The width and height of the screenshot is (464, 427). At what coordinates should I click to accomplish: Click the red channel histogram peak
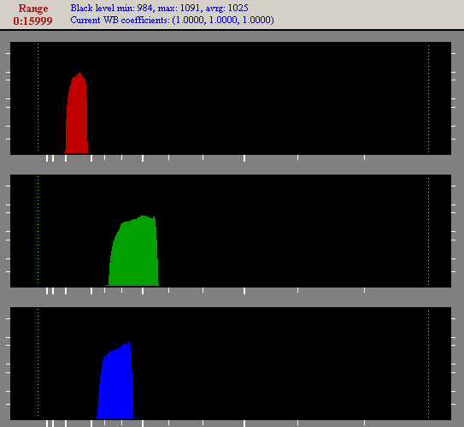[x=77, y=113]
